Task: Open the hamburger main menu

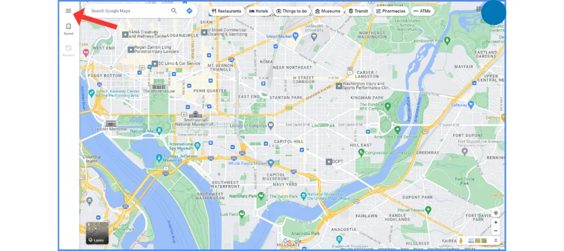Action: pos(68,10)
